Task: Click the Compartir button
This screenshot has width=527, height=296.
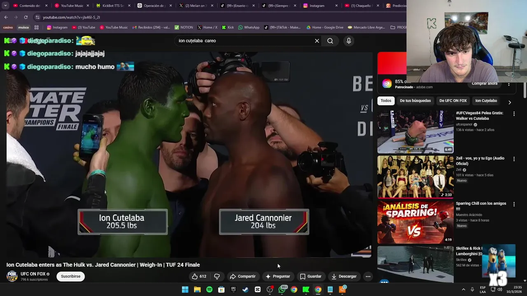Action: click(243, 276)
